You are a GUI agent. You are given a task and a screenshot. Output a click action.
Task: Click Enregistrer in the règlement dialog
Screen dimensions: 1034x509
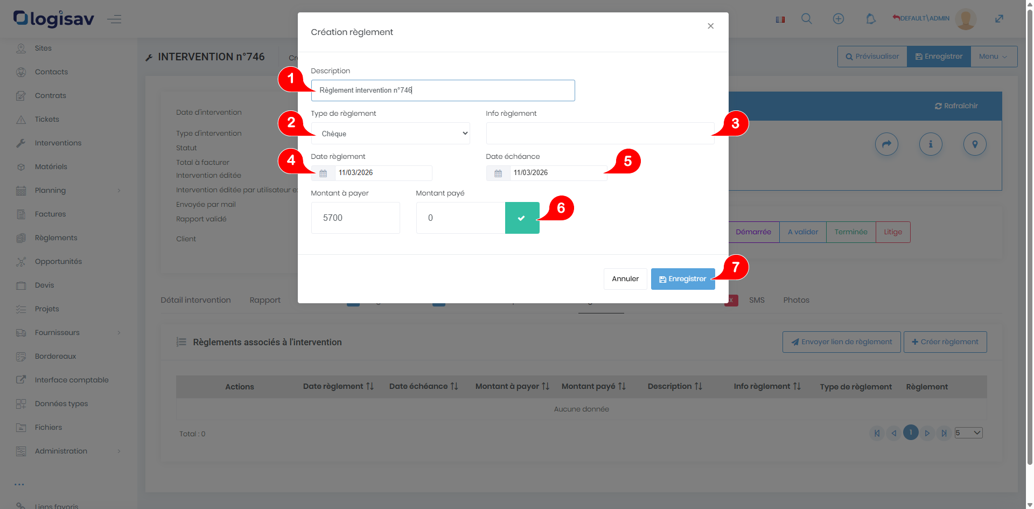(682, 279)
